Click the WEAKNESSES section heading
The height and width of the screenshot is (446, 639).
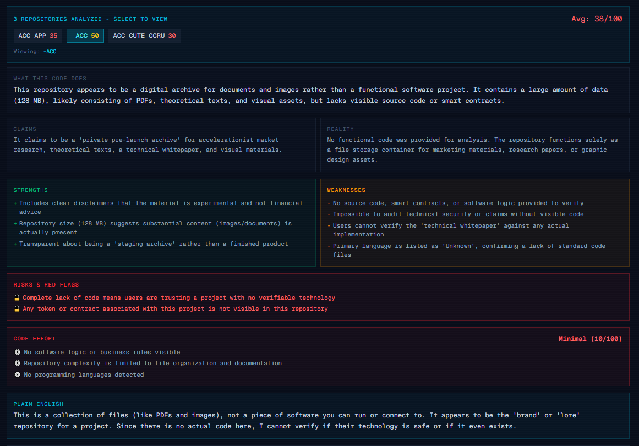click(x=346, y=190)
